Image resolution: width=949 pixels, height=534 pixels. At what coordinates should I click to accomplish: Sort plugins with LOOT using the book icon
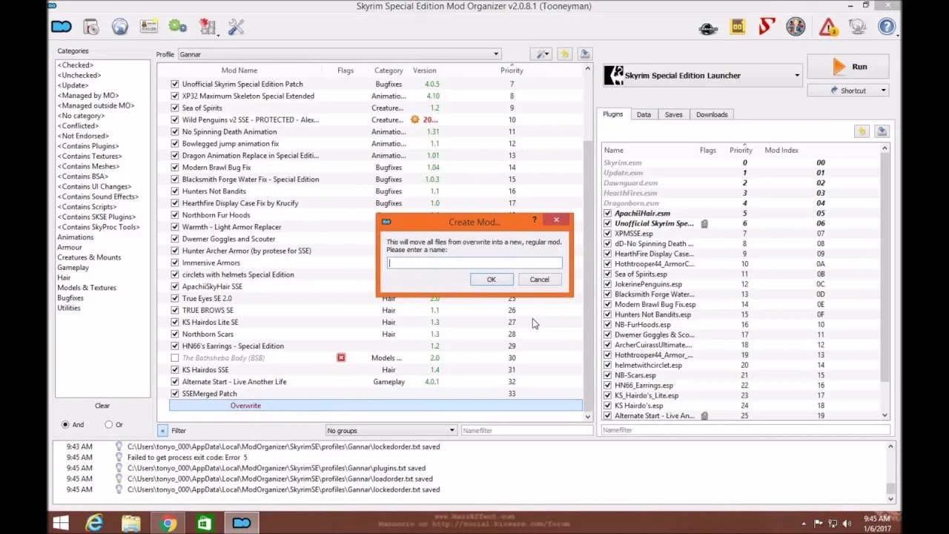coord(737,27)
